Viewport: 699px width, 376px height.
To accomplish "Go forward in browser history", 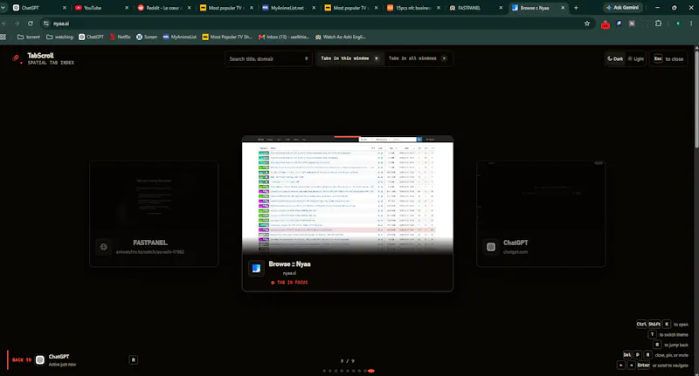I will tap(17, 24).
